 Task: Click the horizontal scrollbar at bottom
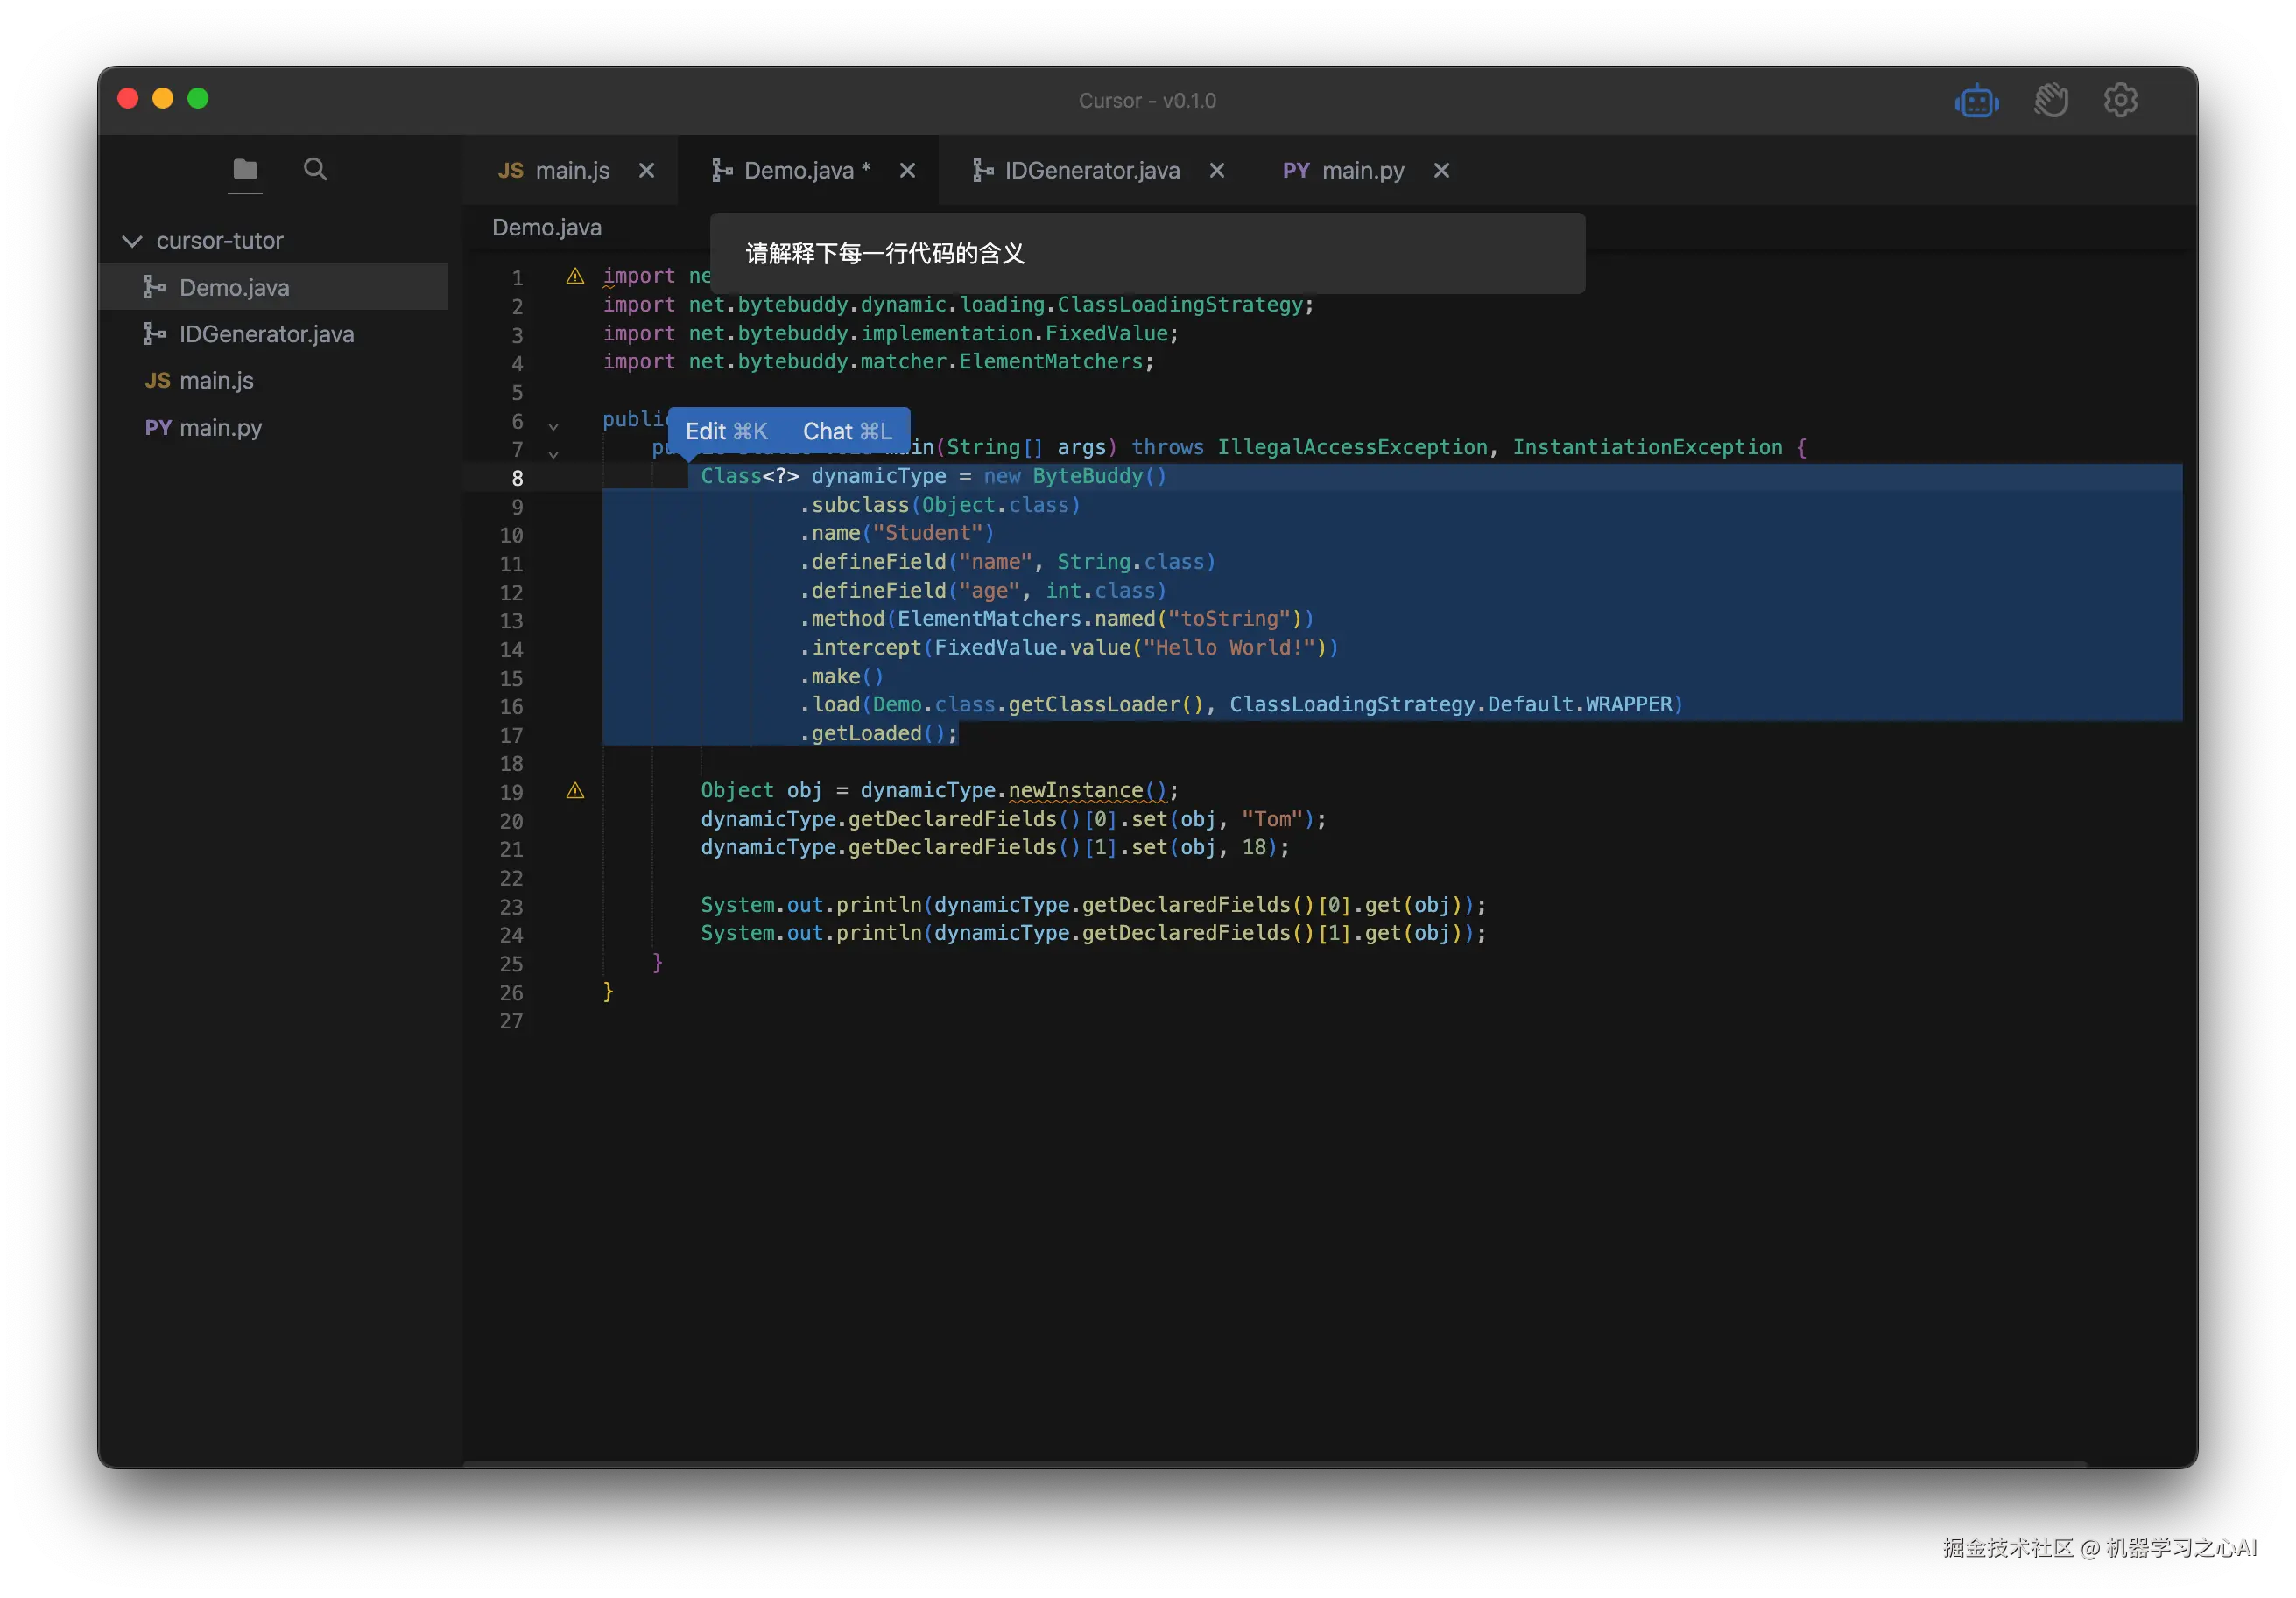(1273, 1464)
